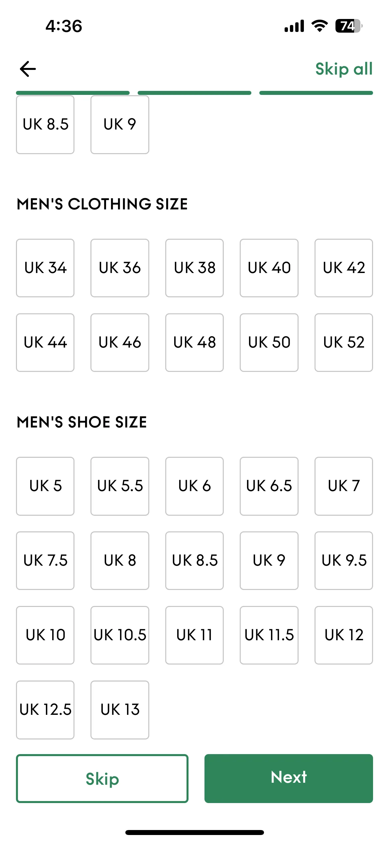Select UK 10.5 men's shoe size

tap(120, 635)
